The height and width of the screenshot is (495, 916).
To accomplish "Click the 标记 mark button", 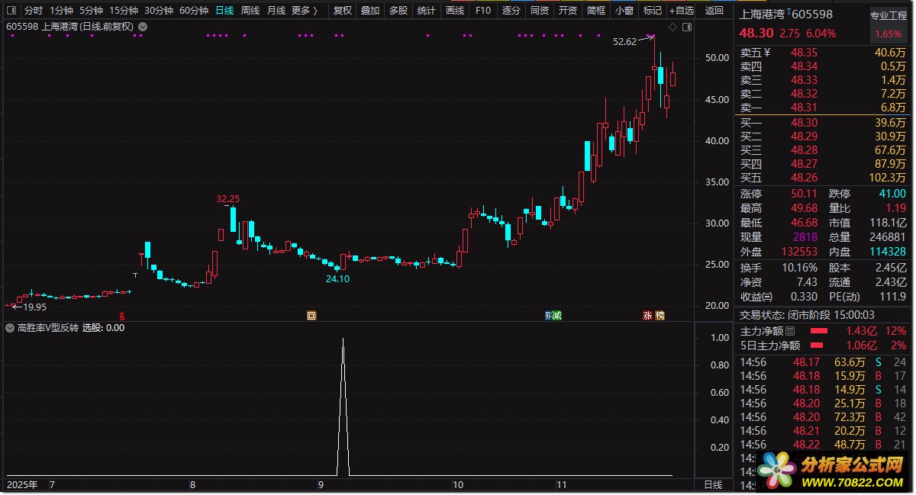I will [653, 11].
